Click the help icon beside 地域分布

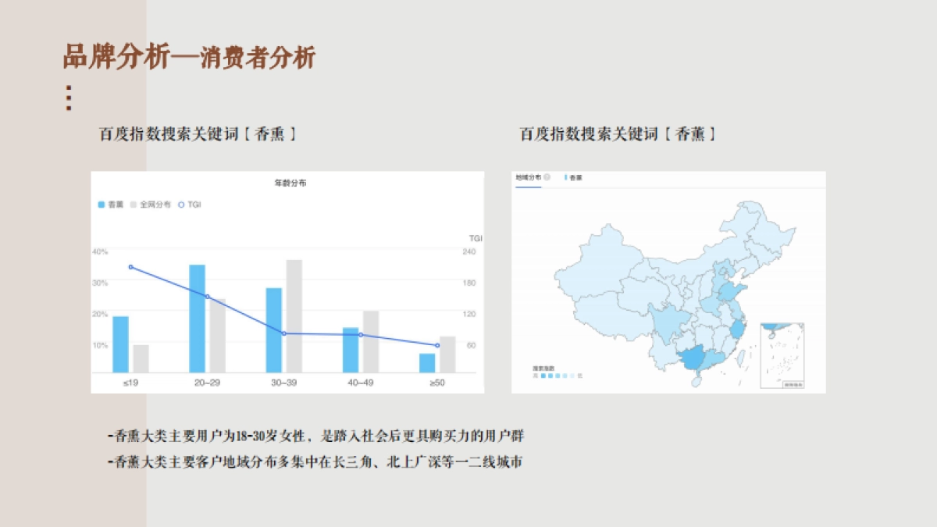pyautogui.click(x=547, y=178)
